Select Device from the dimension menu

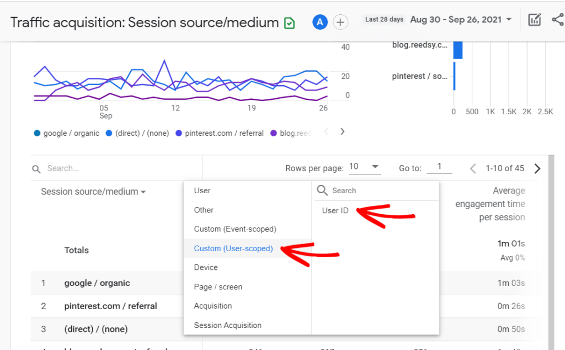206,267
